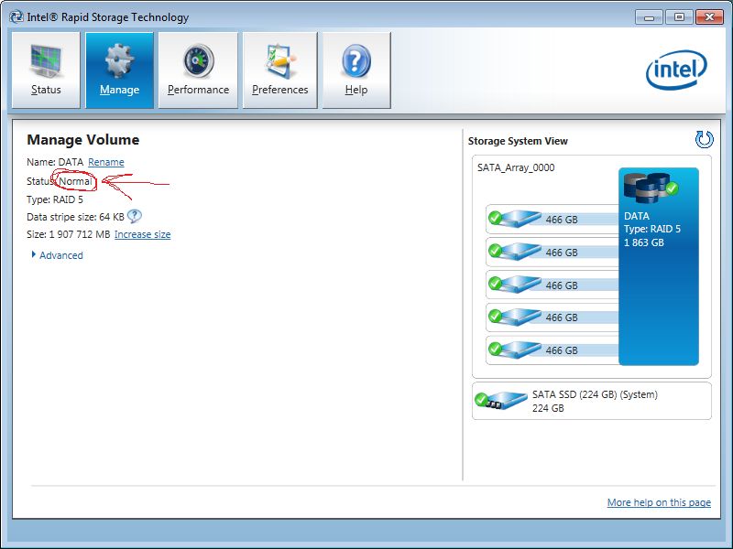Click the More help on this page link
This screenshot has width=733, height=549.
point(659,502)
